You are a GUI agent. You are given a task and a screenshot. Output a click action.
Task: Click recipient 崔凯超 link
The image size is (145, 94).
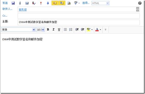tap(23, 10)
